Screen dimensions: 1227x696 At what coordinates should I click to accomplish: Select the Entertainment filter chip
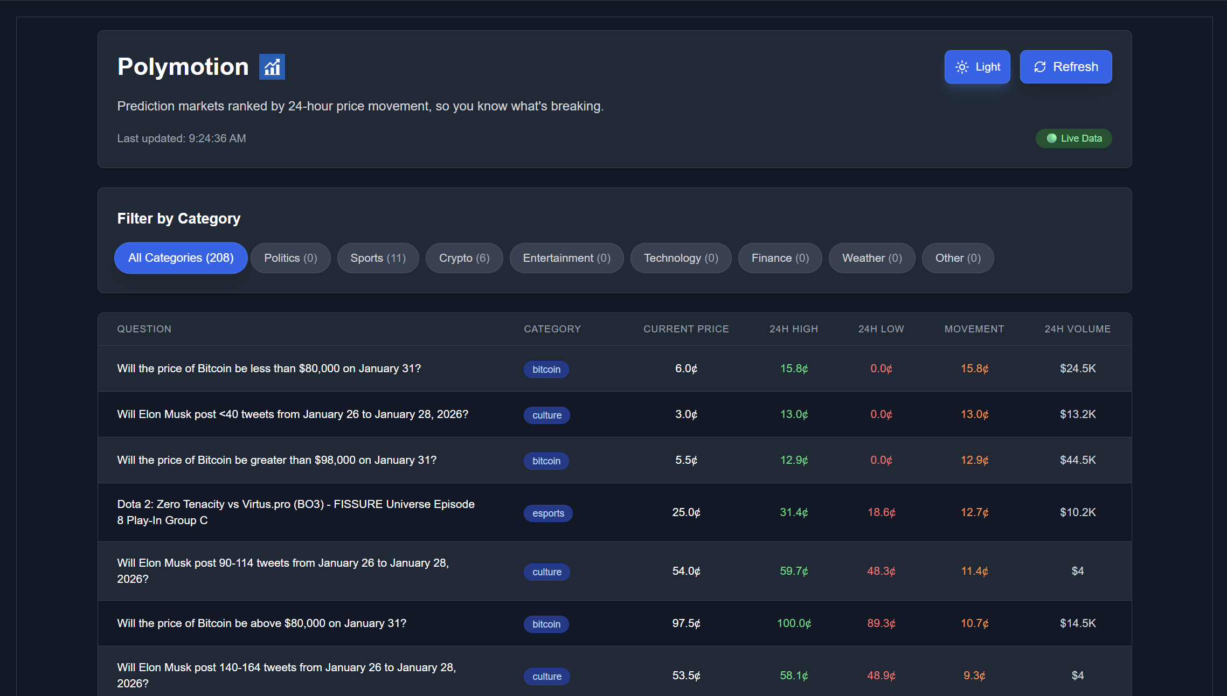(566, 258)
